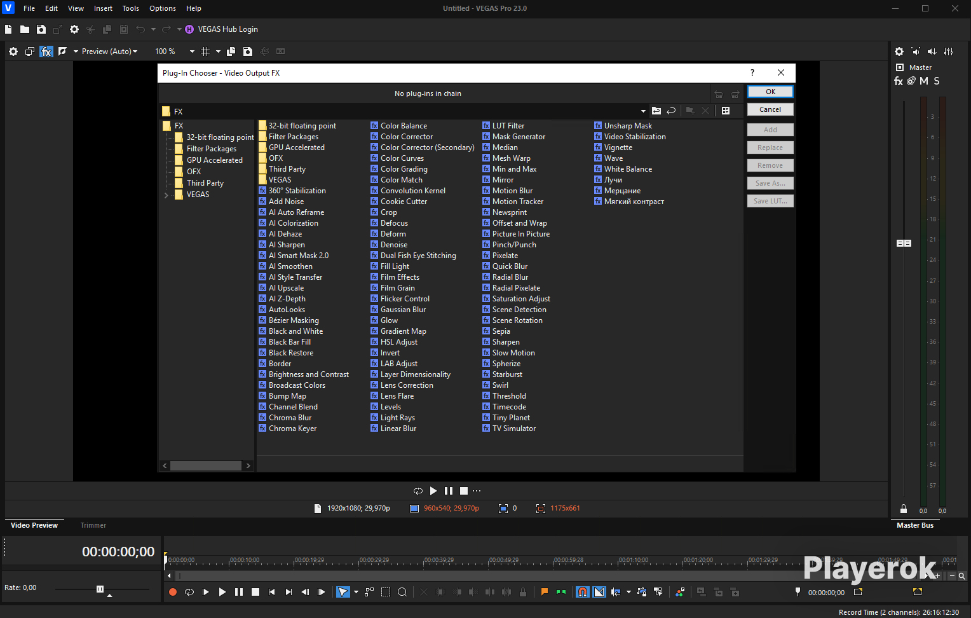Toggle loop playback in video preview

pyautogui.click(x=418, y=491)
